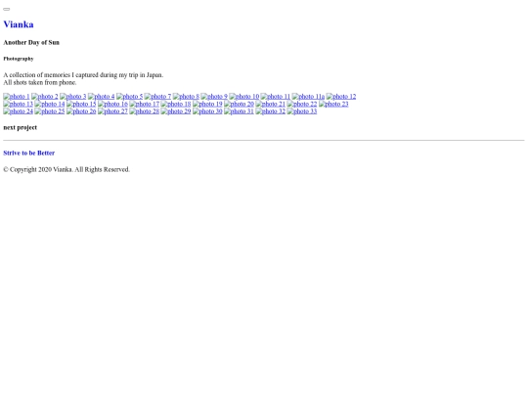Select the Another Day of Sun heading
The height and width of the screenshot is (396, 528).
(x=31, y=42)
